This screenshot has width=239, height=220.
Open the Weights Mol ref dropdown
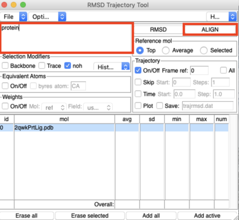tap(54, 107)
